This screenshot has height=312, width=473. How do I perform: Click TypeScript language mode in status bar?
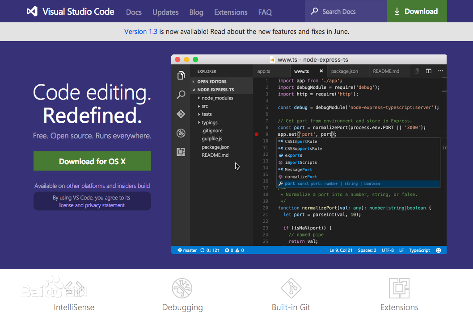(x=419, y=250)
